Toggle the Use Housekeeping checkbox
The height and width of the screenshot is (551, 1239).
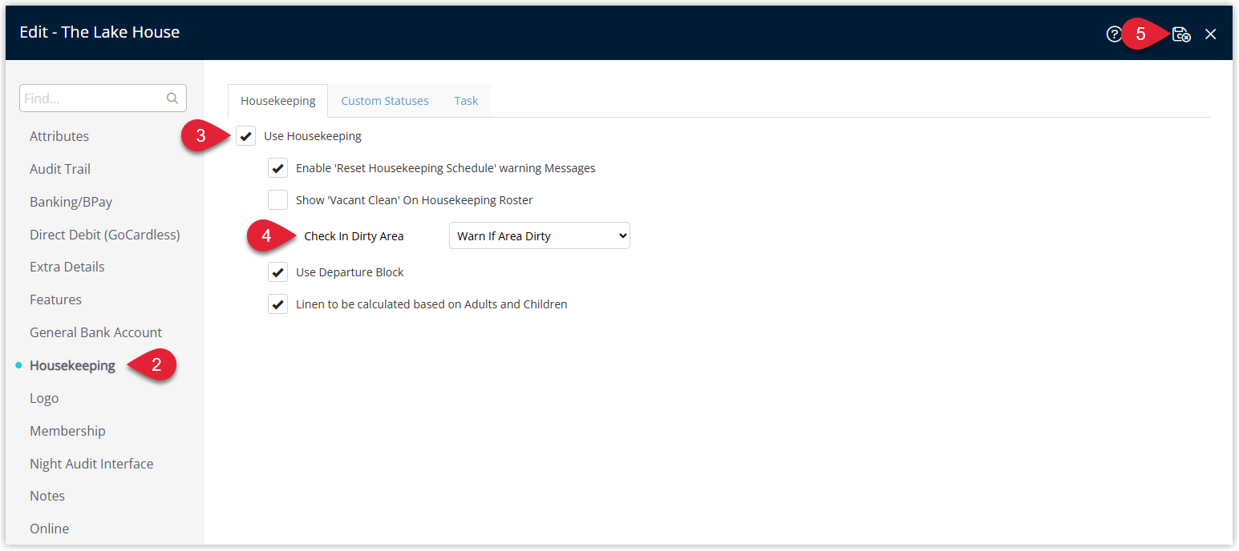coord(245,136)
